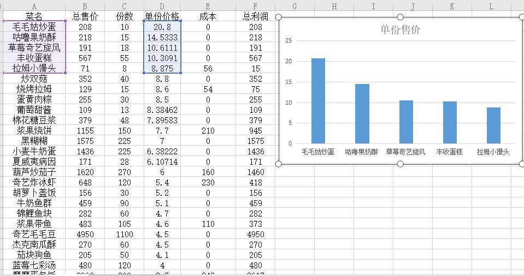This screenshot has width=524, height=276.
Task: Click cost value 210
Action: click(x=208, y=130)
